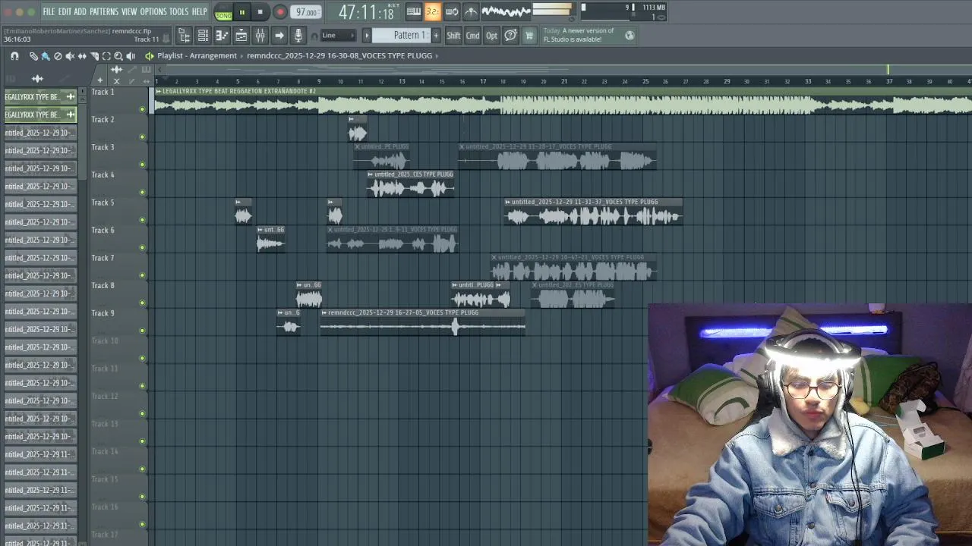Open the help chat bubble icon
The width and height of the screenshot is (972, 546).
tap(510, 36)
